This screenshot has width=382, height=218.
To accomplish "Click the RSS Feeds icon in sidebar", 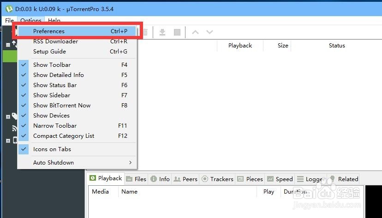I will [15, 129].
